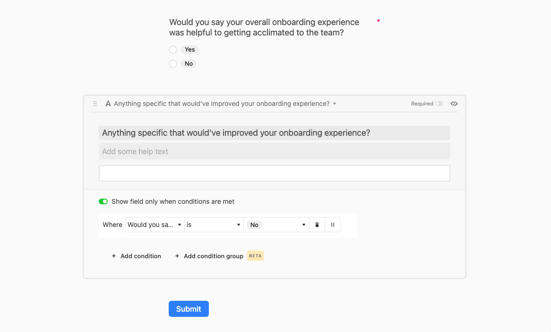The width and height of the screenshot is (551, 332).
Task: Click the field drag handle icon
Action: tap(95, 104)
